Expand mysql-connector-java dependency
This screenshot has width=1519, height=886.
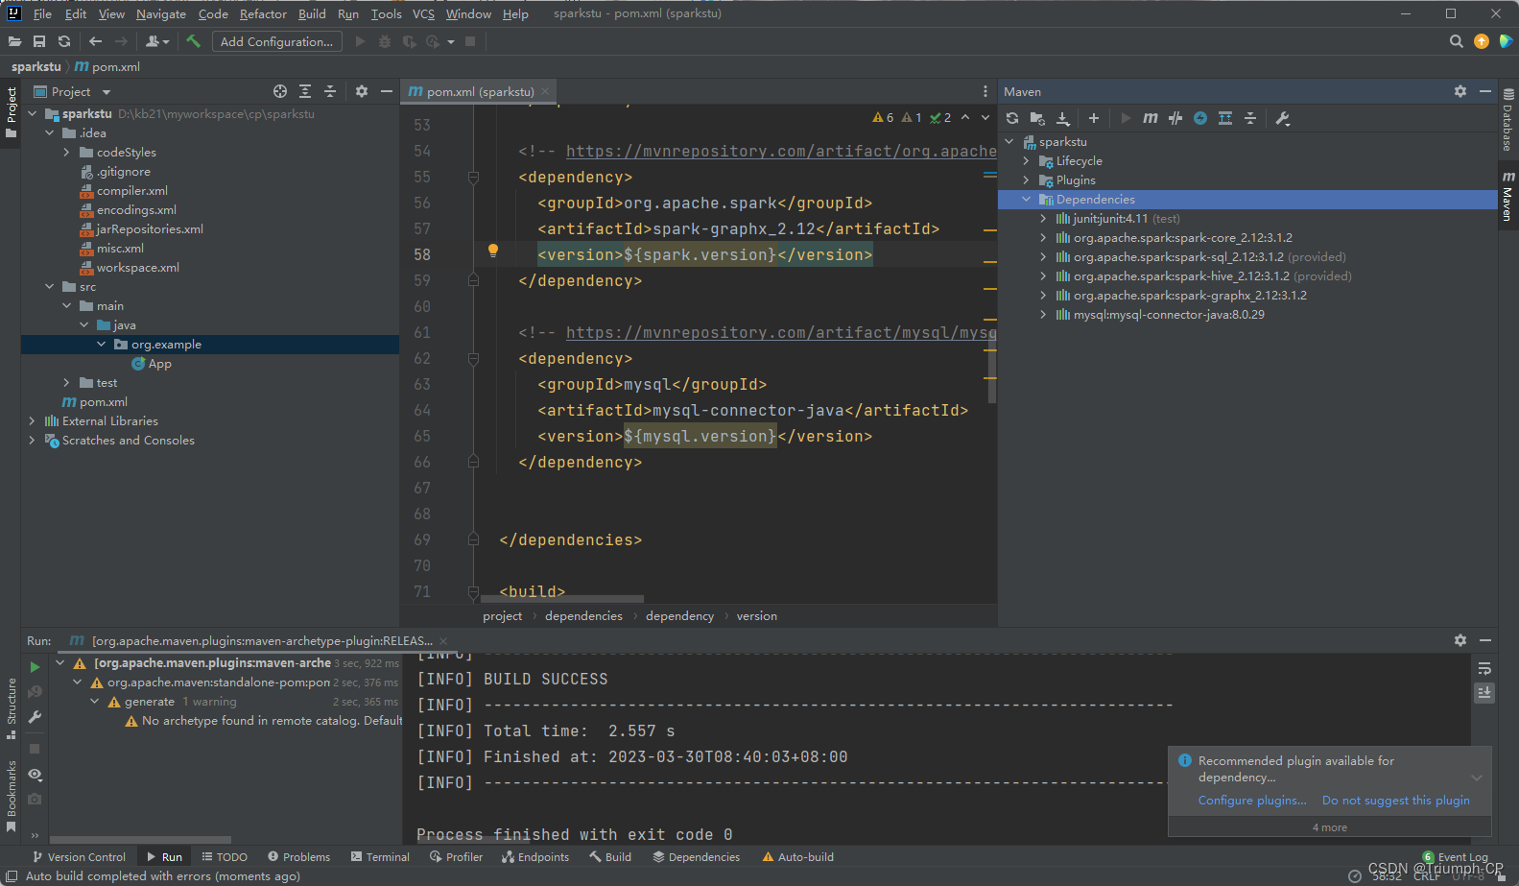click(x=1043, y=315)
